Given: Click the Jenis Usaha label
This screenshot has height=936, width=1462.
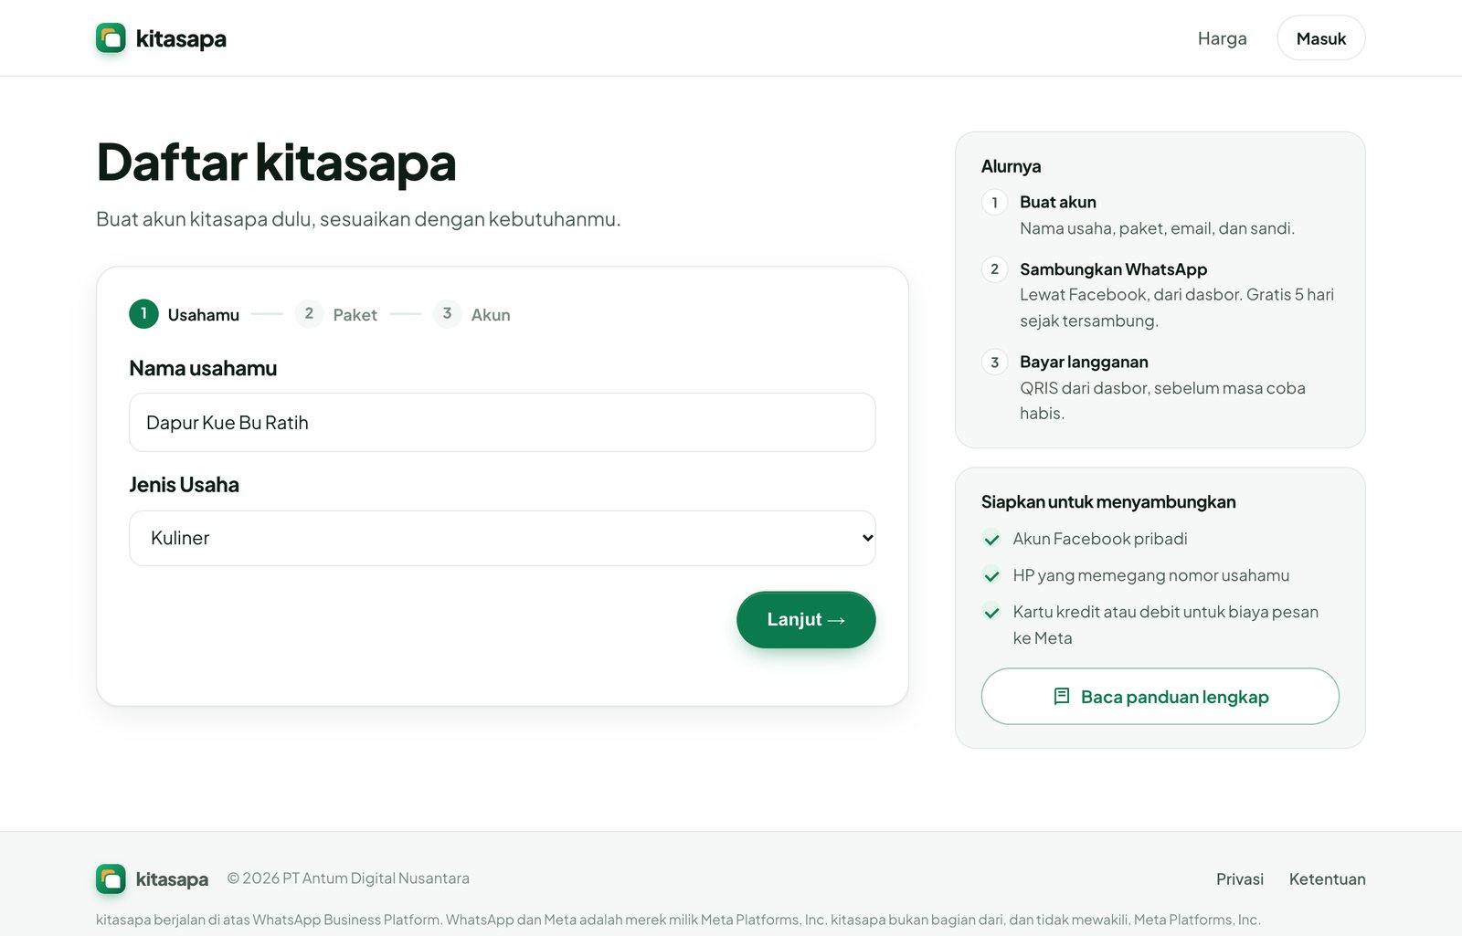Looking at the screenshot, I should tap(184, 485).
